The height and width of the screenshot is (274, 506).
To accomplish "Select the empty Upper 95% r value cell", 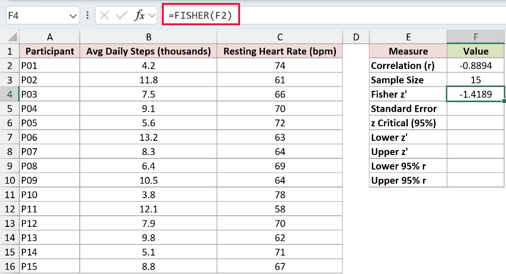I will pos(476,180).
